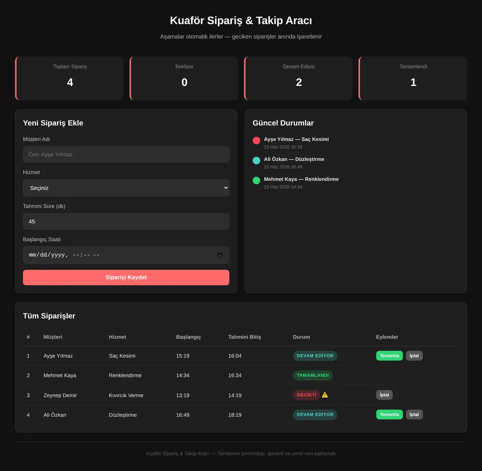Click the Başlangıç column header
Viewport: 482px width, 471px height.
[188, 337]
